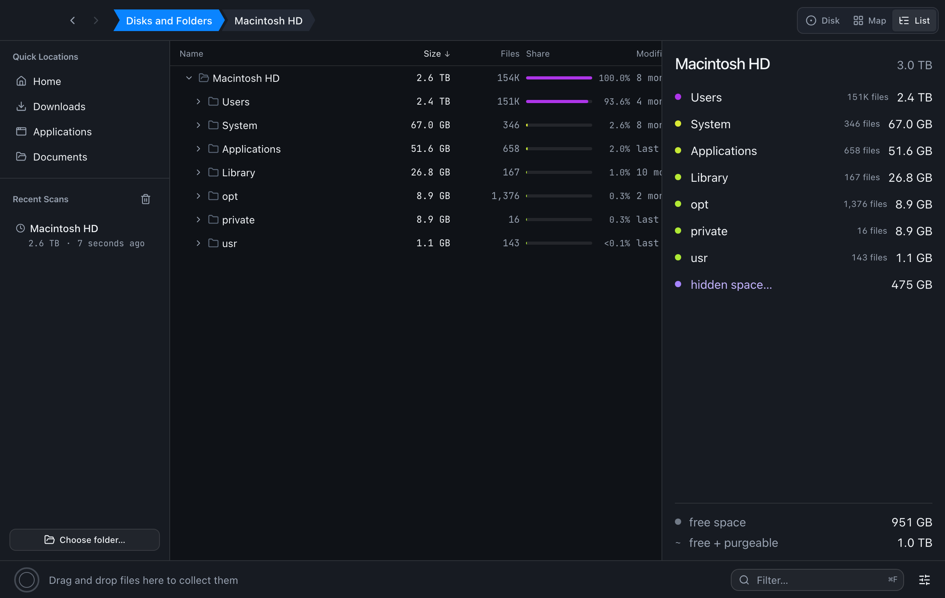The height and width of the screenshot is (598, 945).
Task: Open recent scan Macintosh HD 2.6 TB
Action: [x=85, y=235]
